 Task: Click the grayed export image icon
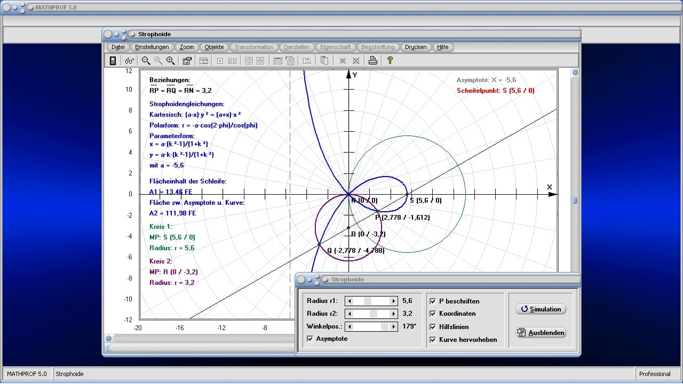(x=290, y=61)
